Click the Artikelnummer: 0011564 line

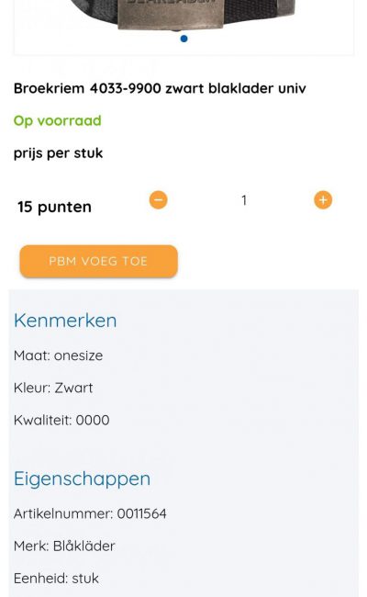pos(90,513)
